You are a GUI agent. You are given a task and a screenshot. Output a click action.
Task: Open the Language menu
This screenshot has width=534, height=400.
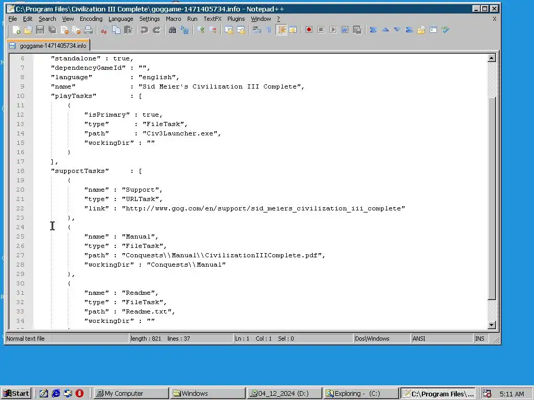tap(120, 19)
